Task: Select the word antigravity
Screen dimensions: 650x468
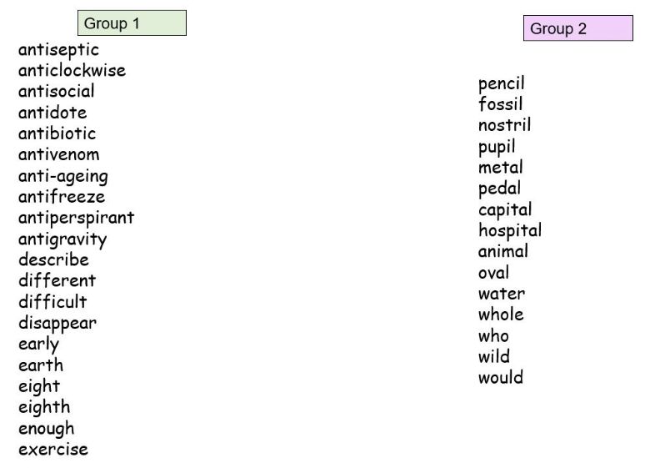Action: pos(62,239)
